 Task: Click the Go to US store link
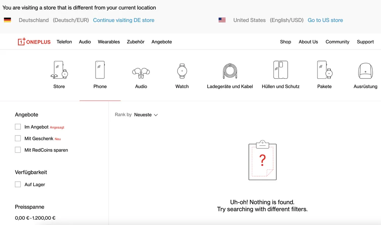pyautogui.click(x=325, y=20)
